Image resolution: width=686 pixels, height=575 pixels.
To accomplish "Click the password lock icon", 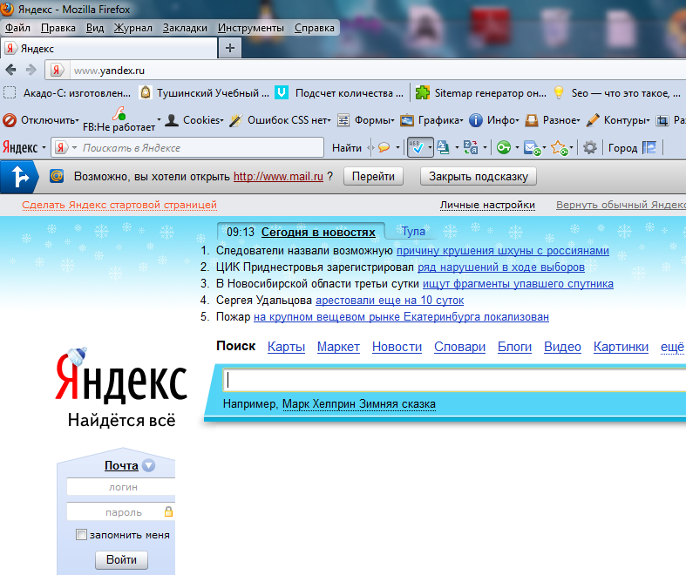I will [x=168, y=511].
